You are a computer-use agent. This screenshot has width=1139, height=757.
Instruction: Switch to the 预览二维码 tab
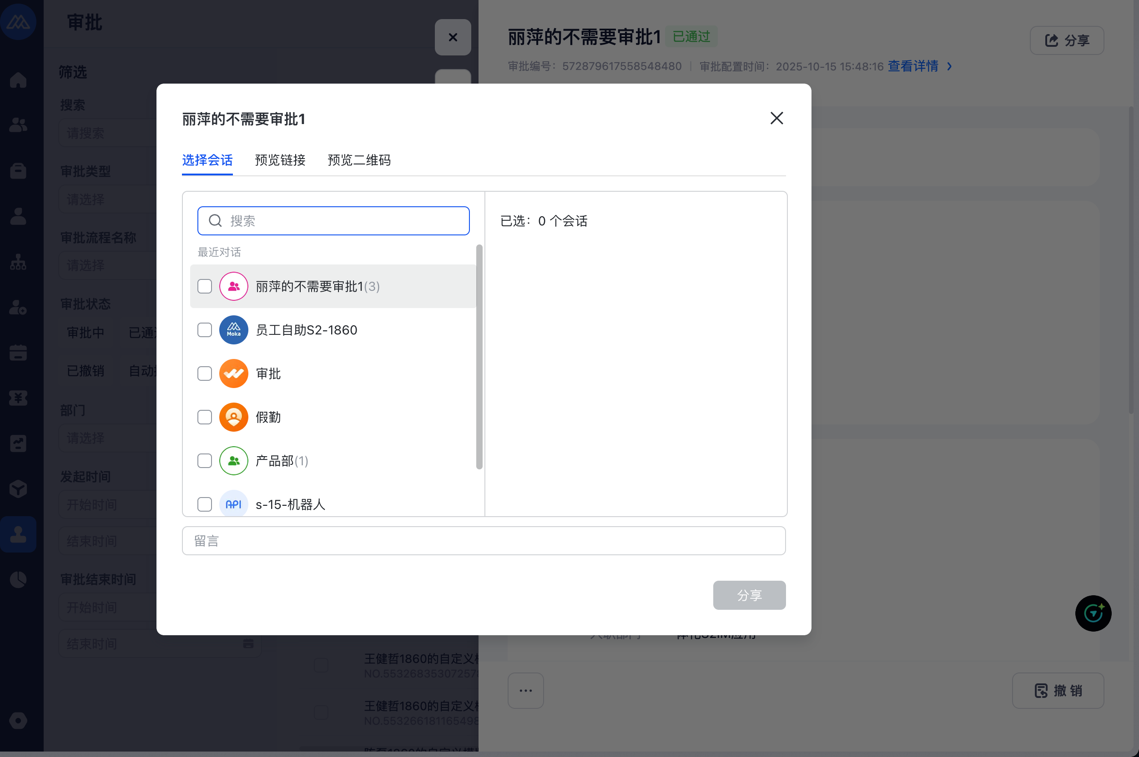click(x=358, y=160)
